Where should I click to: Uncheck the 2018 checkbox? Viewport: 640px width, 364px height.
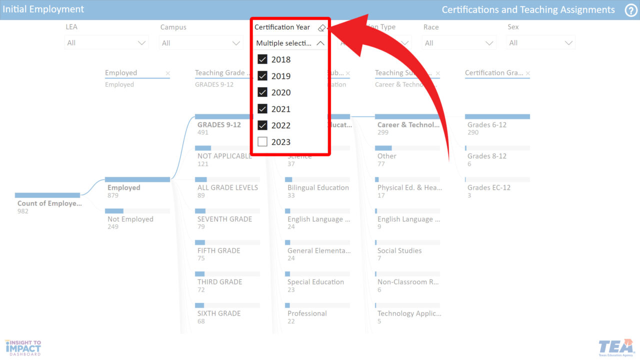[x=262, y=59]
